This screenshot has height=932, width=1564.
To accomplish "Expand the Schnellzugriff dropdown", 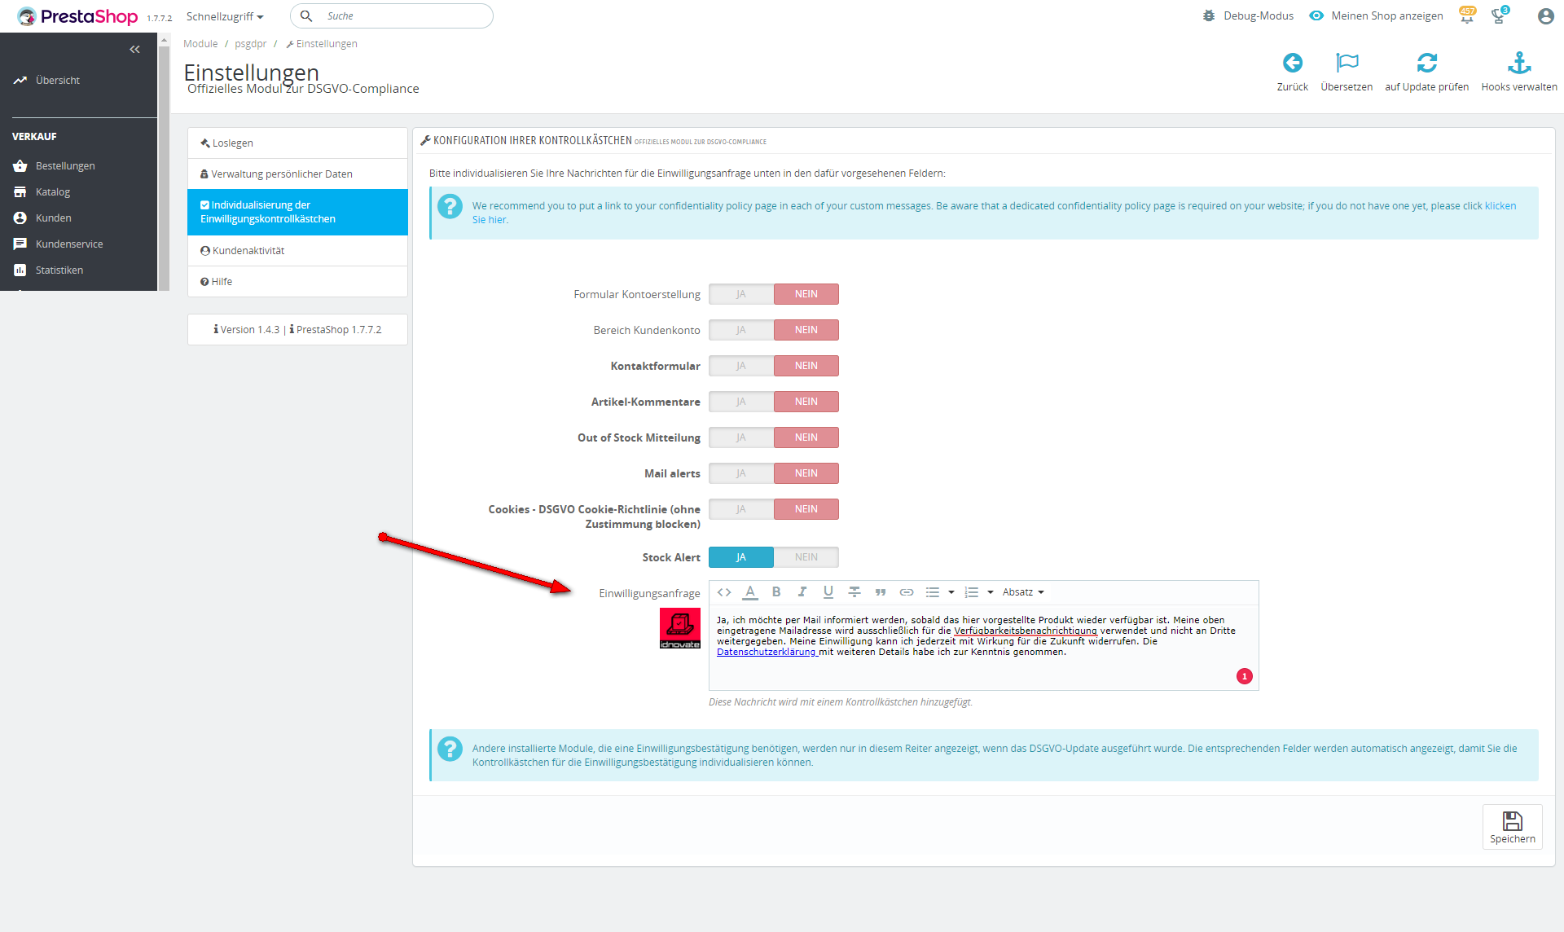I will pos(225,16).
